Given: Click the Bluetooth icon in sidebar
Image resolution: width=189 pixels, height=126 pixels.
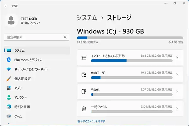Looking at the screenshot, I should 9,60.
